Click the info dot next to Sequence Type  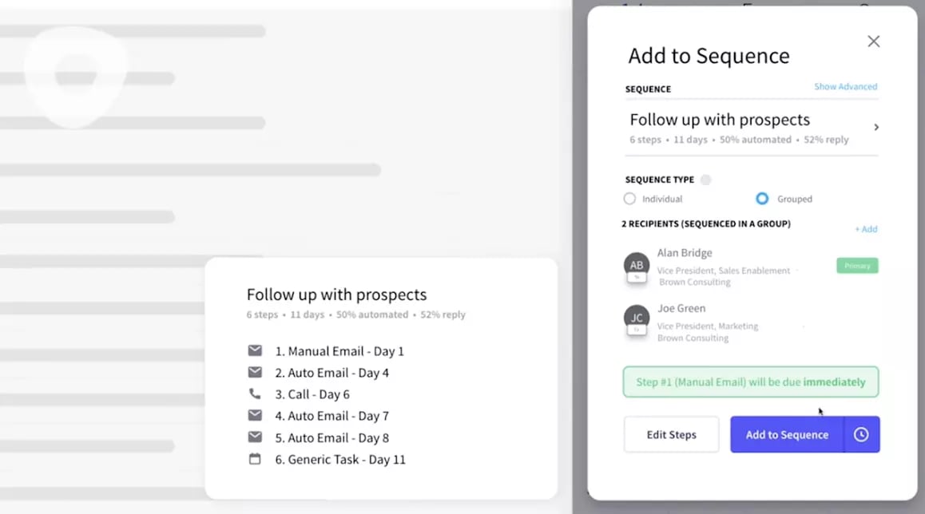click(x=705, y=180)
